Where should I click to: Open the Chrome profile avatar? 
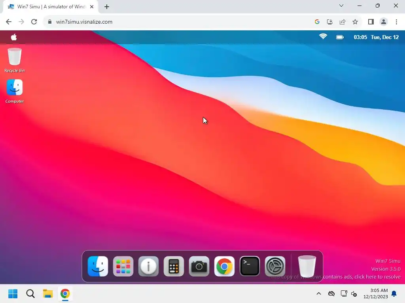point(384,22)
